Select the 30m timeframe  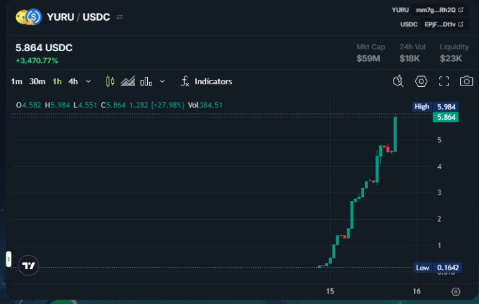(37, 81)
